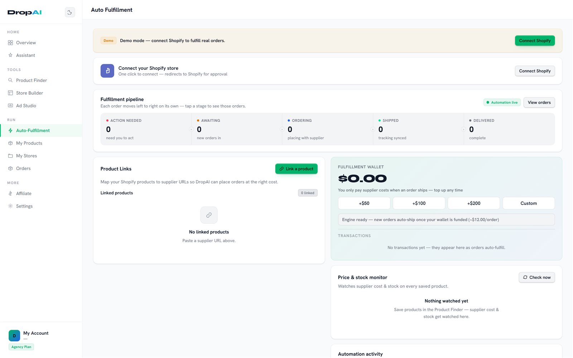This screenshot has height=358, width=573.
Task: Click the Engine ready status message
Action: pyautogui.click(x=446, y=220)
